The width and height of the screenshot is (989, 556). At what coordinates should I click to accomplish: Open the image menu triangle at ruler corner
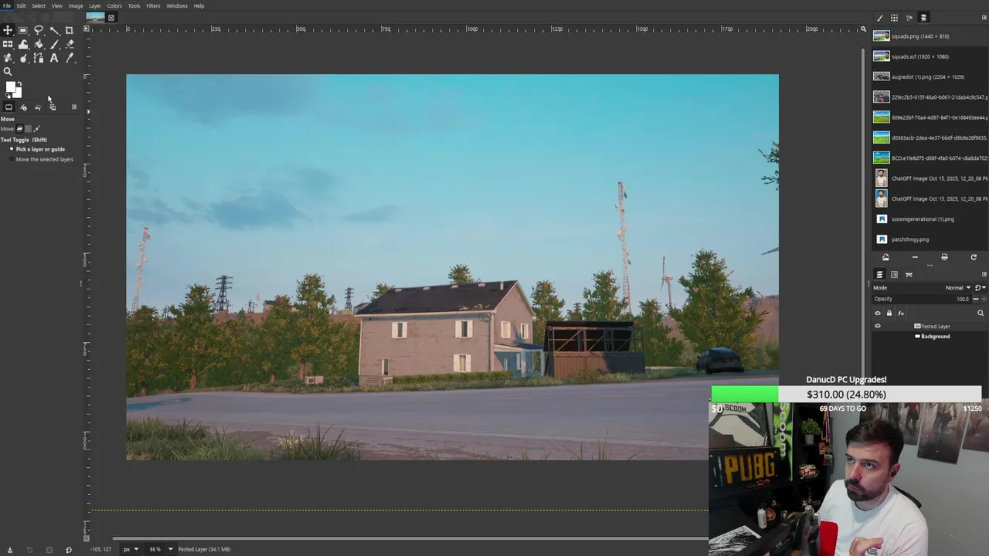tap(87, 29)
